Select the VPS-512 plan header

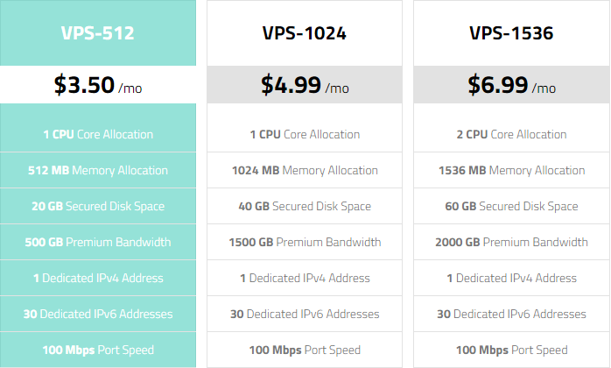98,34
